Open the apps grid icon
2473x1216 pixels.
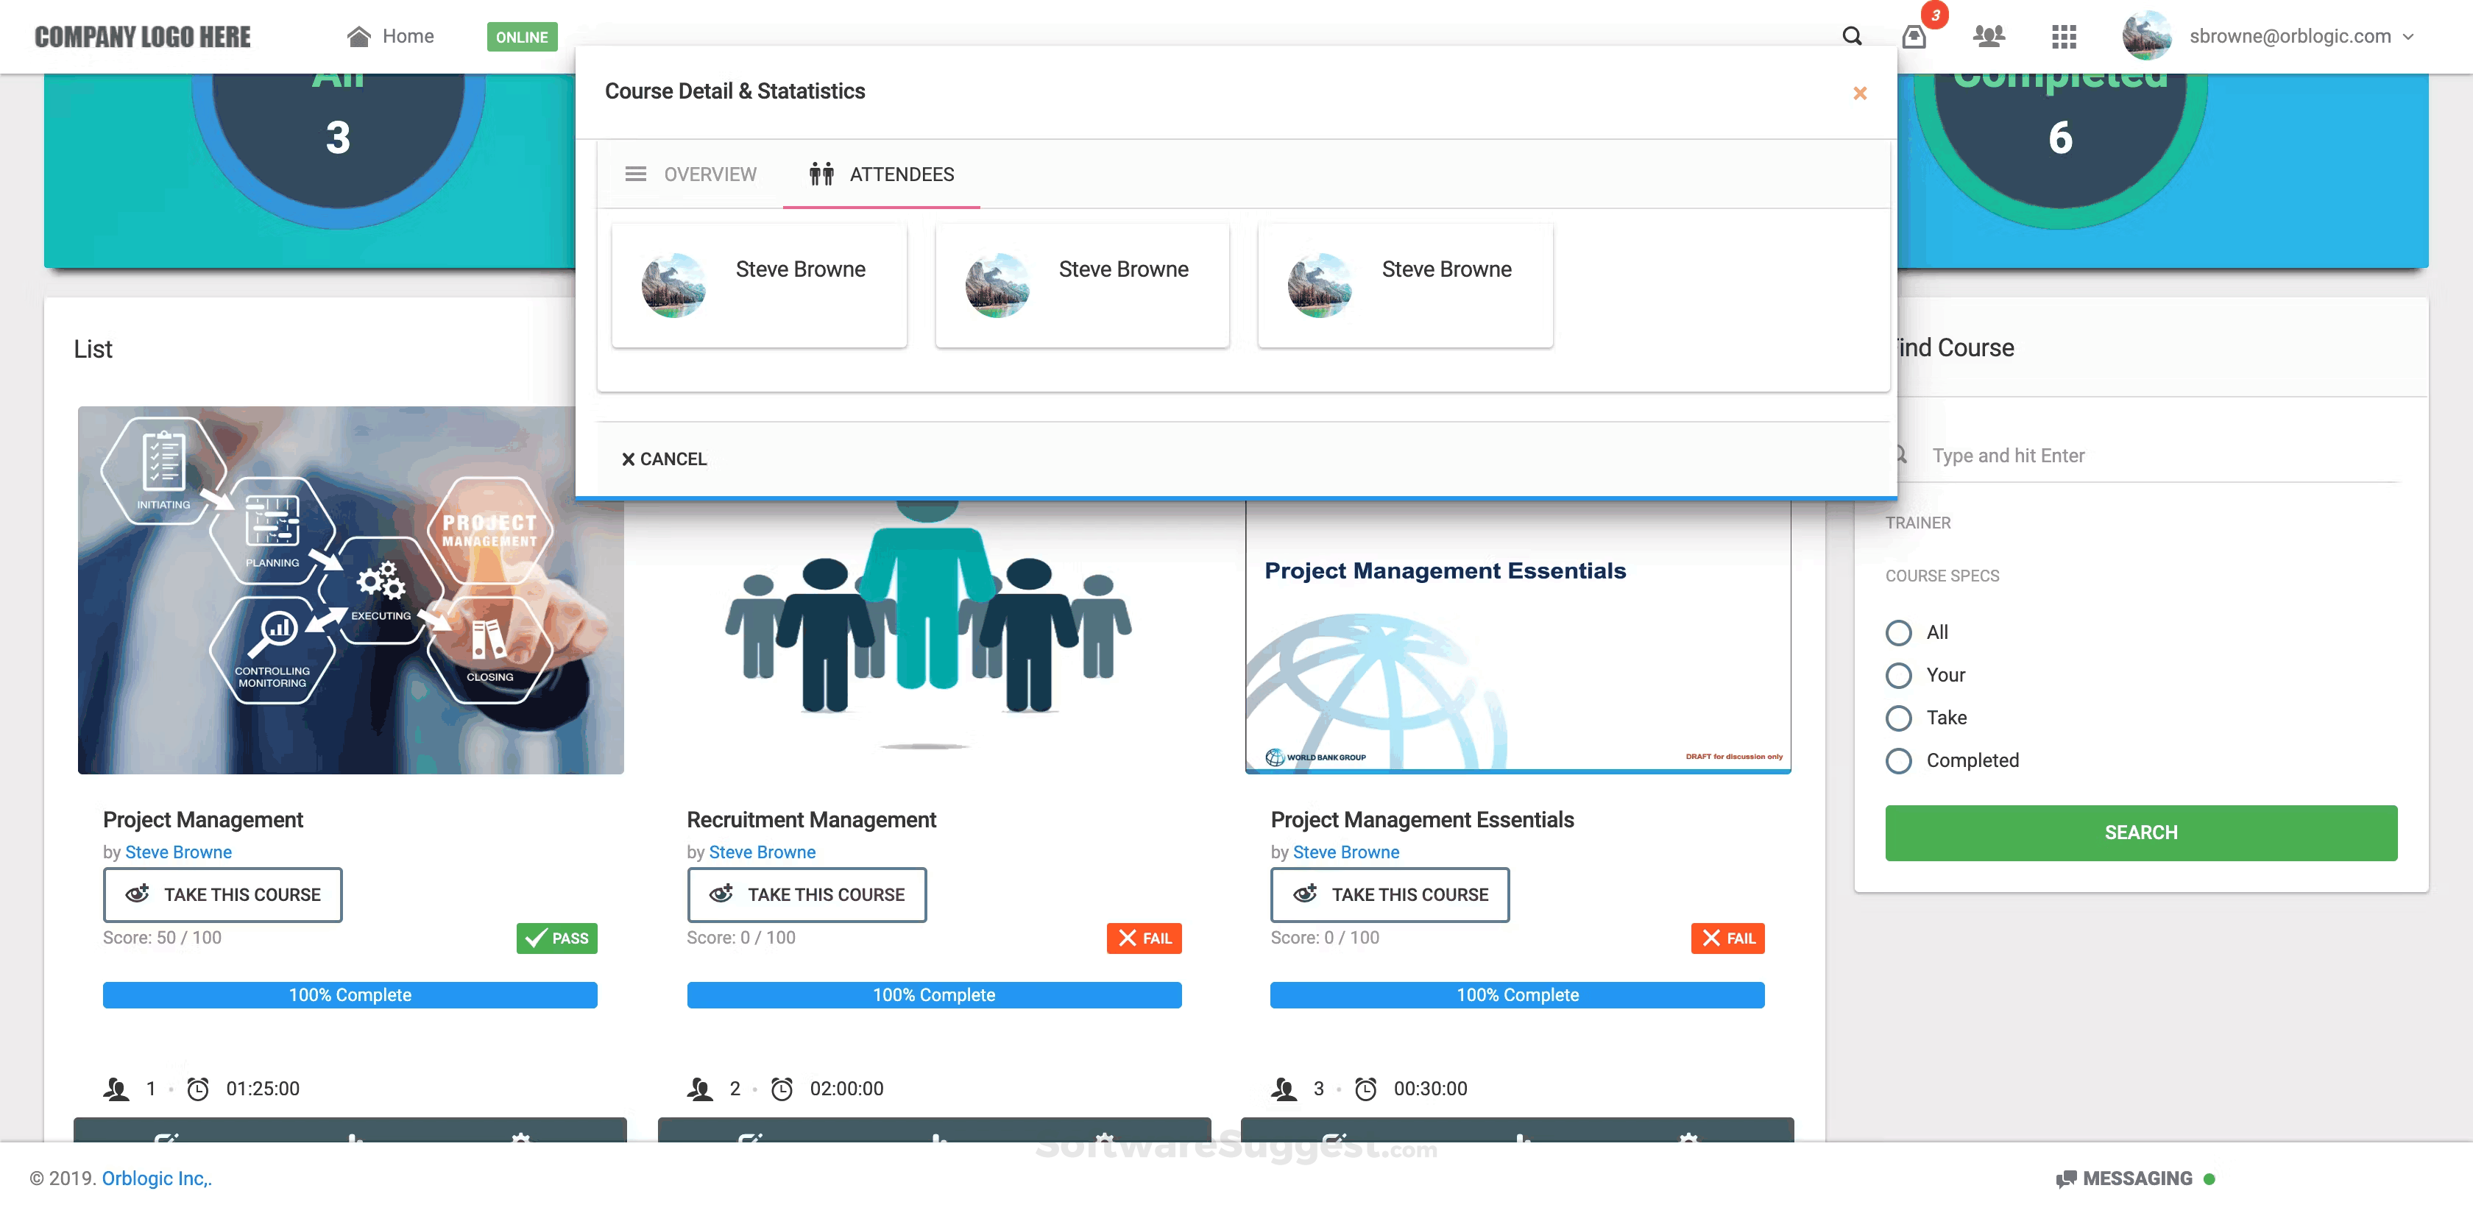click(2063, 37)
